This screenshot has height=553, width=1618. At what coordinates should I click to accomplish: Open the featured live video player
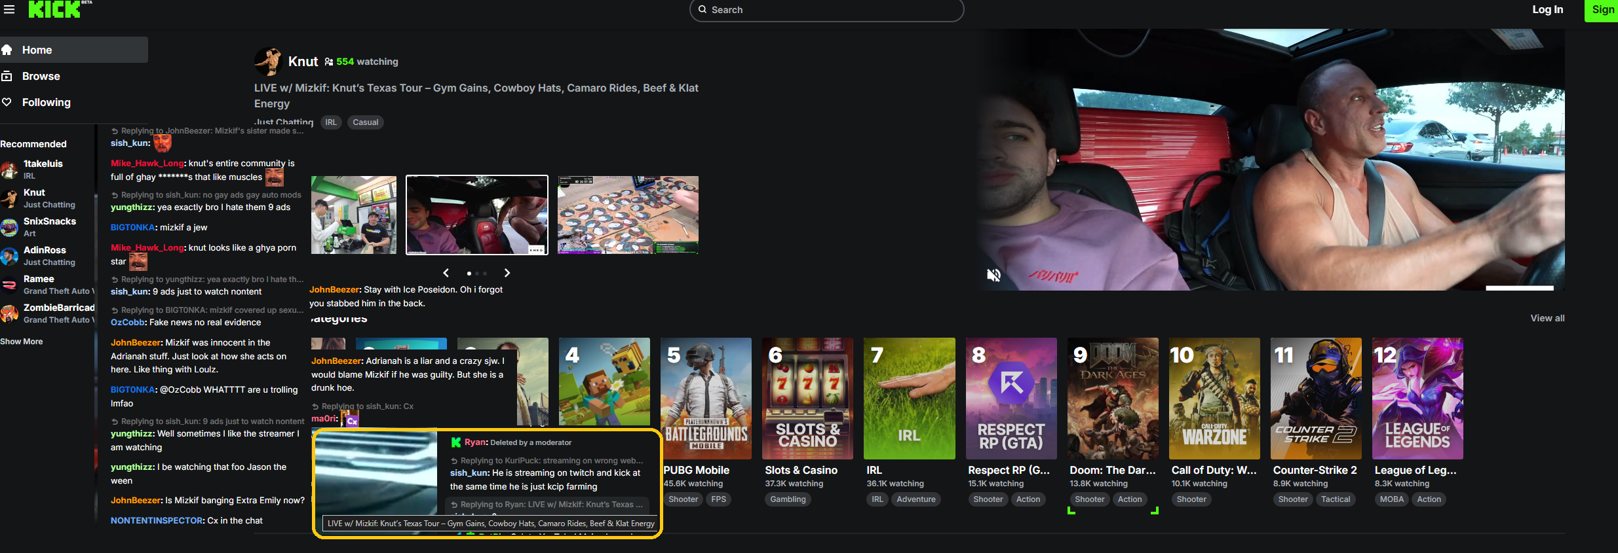pyautogui.click(x=1271, y=160)
